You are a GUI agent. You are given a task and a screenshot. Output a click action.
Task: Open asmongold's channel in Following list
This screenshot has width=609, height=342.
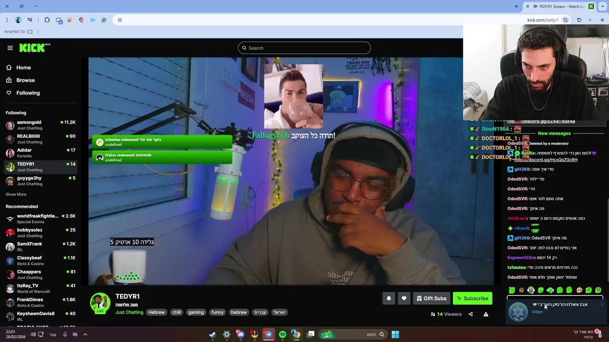pyautogui.click(x=40, y=125)
